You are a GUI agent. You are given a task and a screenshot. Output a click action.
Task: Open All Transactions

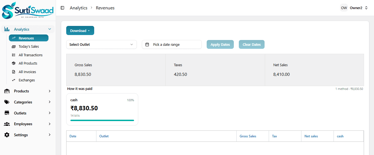point(29,55)
